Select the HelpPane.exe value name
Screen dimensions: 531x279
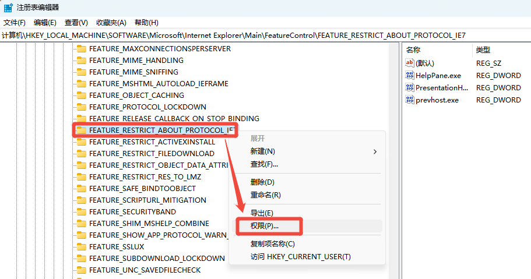click(x=438, y=76)
